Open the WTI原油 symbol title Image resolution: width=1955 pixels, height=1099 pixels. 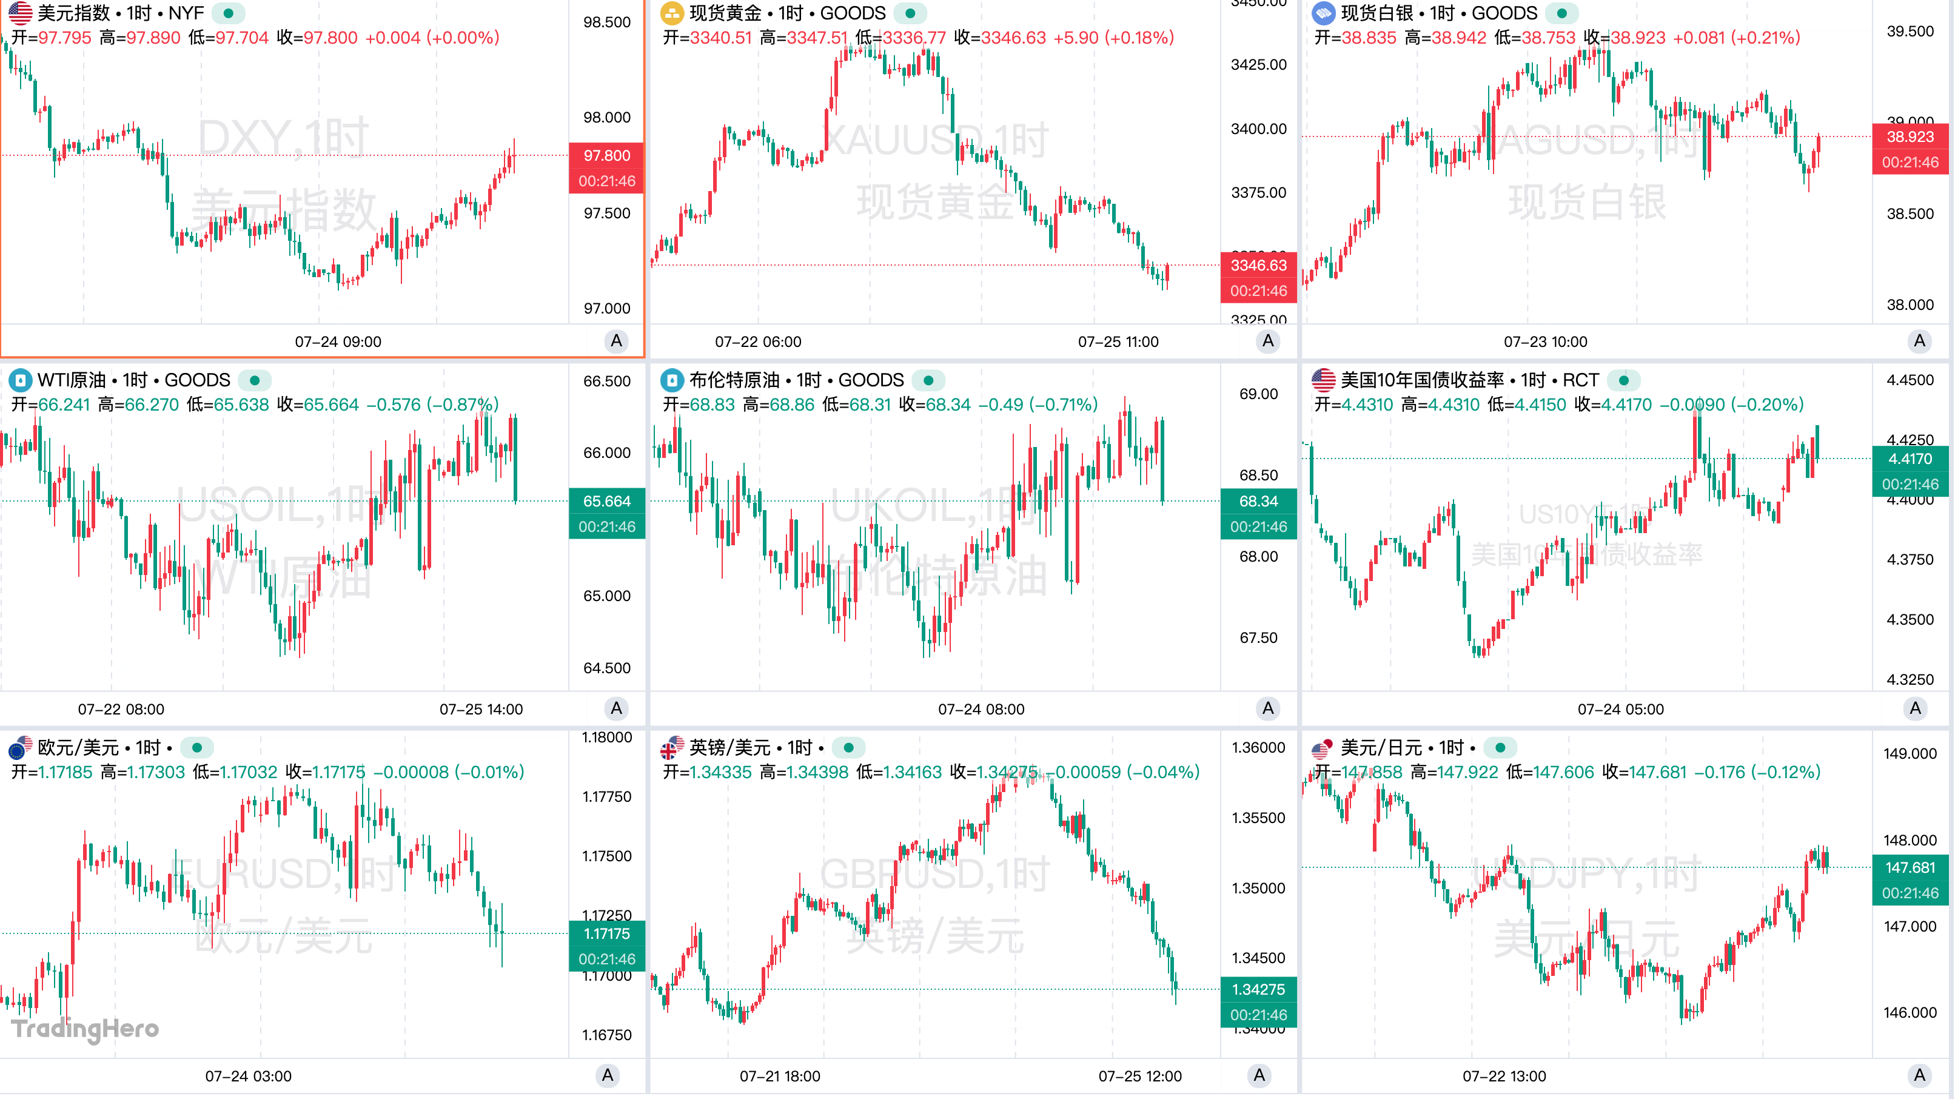133,380
